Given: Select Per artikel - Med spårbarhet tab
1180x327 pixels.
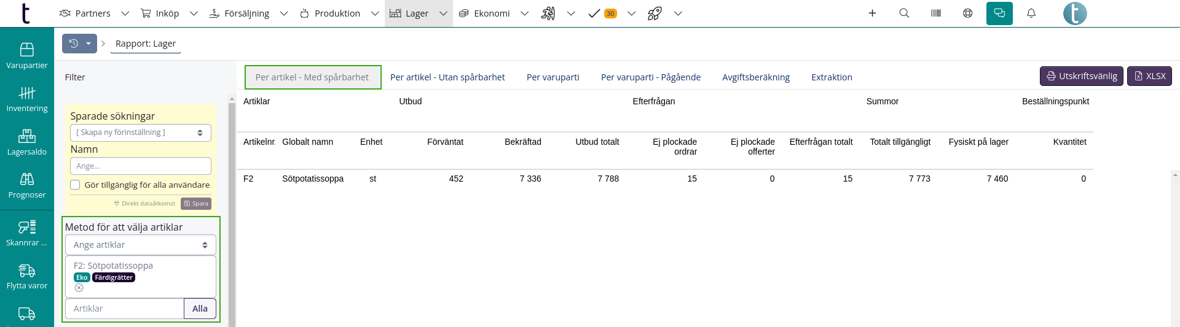Looking at the screenshot, I should (x=312, y=77).
